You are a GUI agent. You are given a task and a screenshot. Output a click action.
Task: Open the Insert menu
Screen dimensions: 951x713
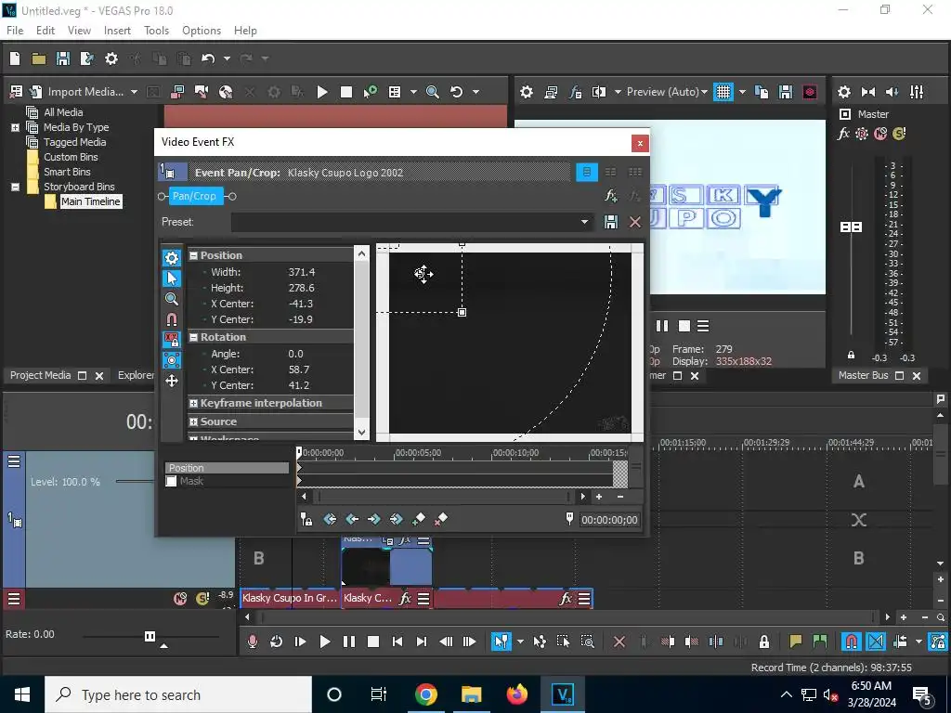[x=117, y=31]
